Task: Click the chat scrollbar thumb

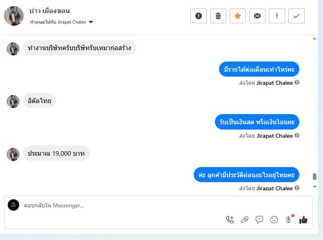Action: pyautogui.click(x=314, y=176)
